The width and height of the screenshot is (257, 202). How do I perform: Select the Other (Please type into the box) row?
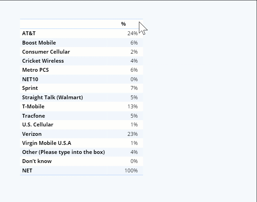(81, 152)
